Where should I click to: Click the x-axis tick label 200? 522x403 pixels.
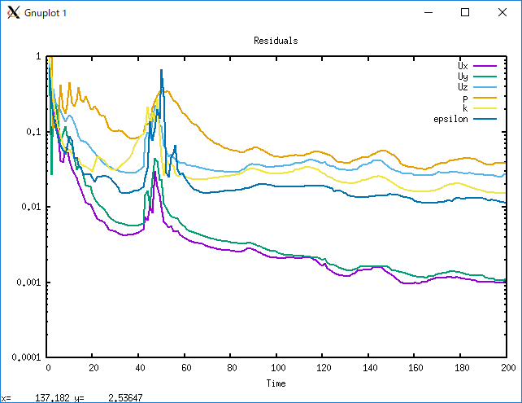tap(508, 368)
